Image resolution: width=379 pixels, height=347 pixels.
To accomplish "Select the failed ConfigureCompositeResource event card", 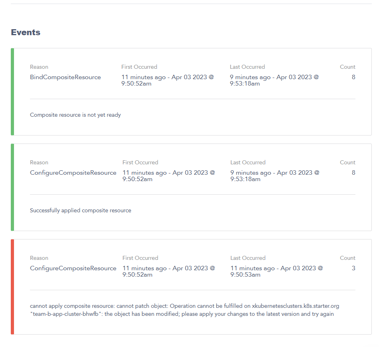I will click(189, 286).
